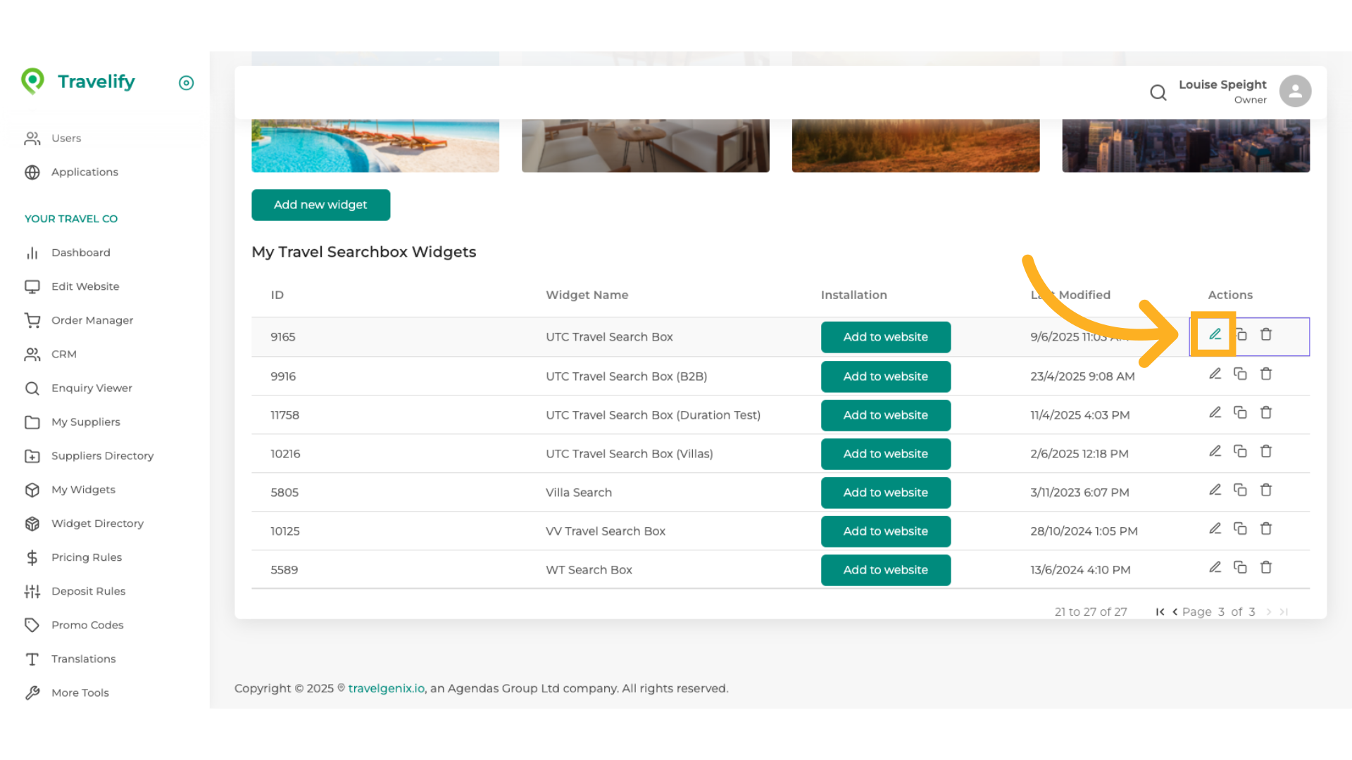The width and height of the screenshot is (1352, 760).
Task: Click Add to website for UTC Travel Search Box (Villas)
Action: pos(885,454)
